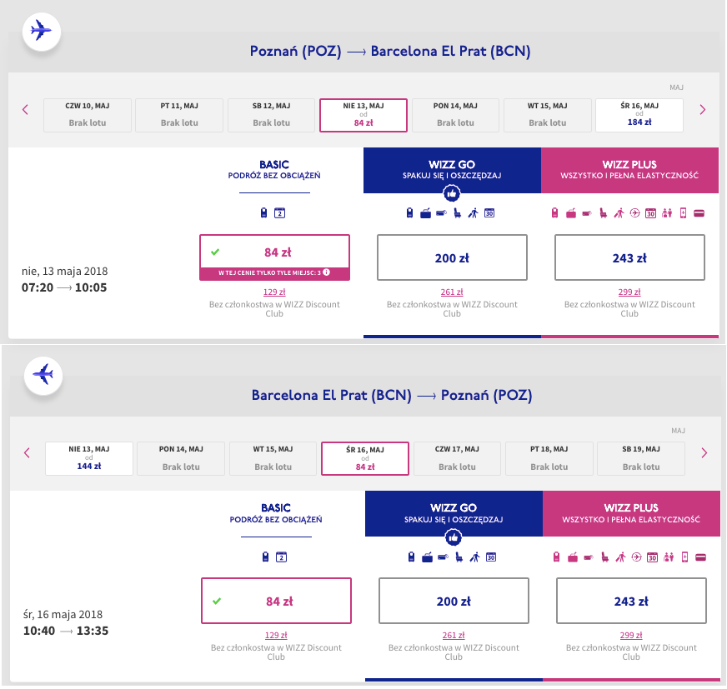Click cabin bag icon under return BASIC fare
The image size is (727, 689).
[266, 557]
